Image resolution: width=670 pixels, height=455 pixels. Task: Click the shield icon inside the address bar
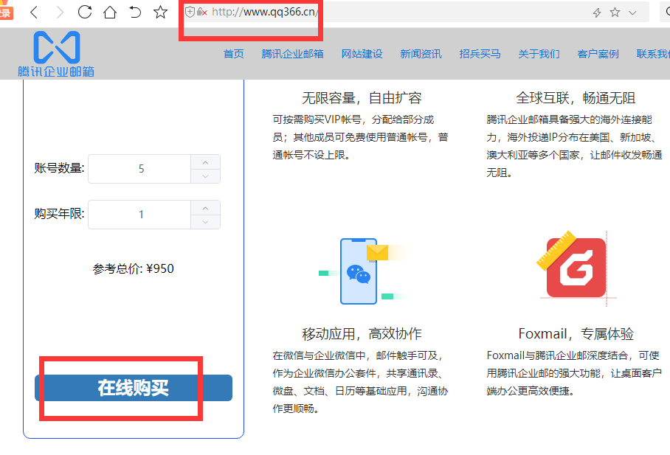coord(191,12)
